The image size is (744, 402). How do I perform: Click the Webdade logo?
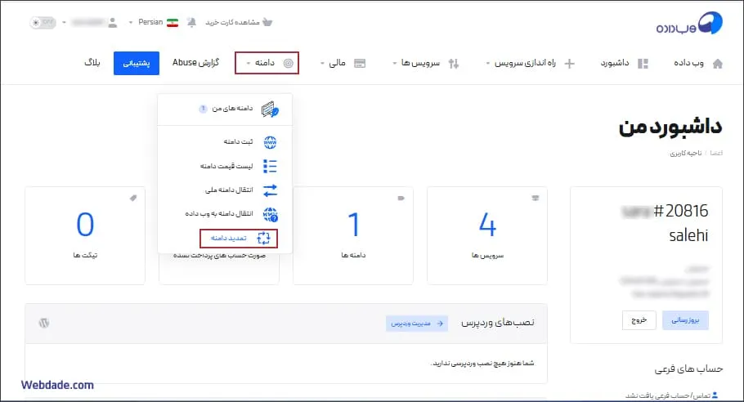689,24
